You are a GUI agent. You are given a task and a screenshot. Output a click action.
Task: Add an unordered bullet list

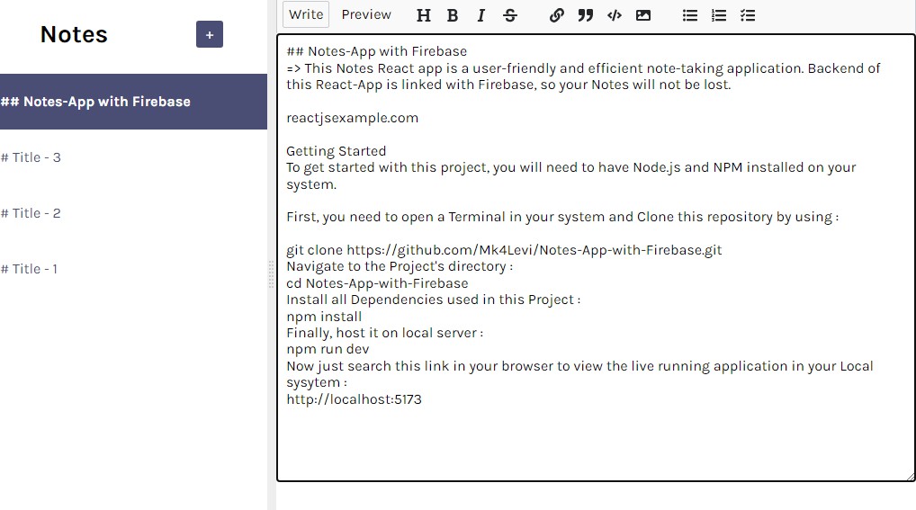click(x=690, y=15)
